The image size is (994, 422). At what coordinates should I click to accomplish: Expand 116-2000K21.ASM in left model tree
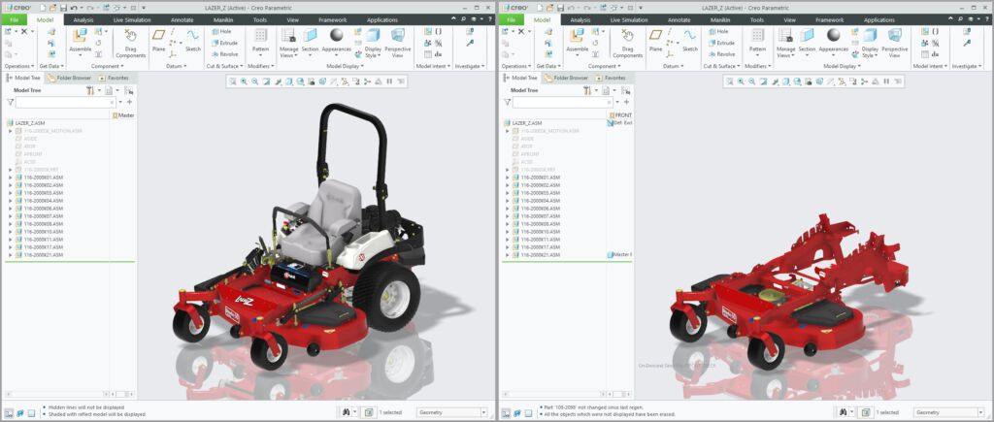click(10, 255)
